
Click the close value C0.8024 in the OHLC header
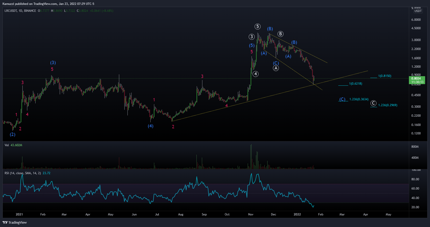(82, 11)
